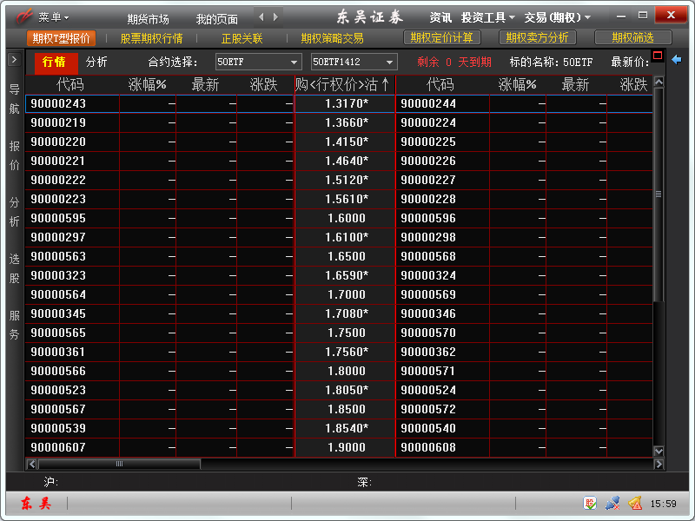Click the blue left arrow icon
Screen dimensions: 695x521
pos(677,59)
